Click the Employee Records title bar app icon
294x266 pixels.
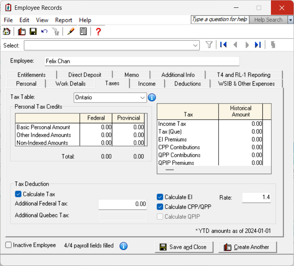coord(8,8)
